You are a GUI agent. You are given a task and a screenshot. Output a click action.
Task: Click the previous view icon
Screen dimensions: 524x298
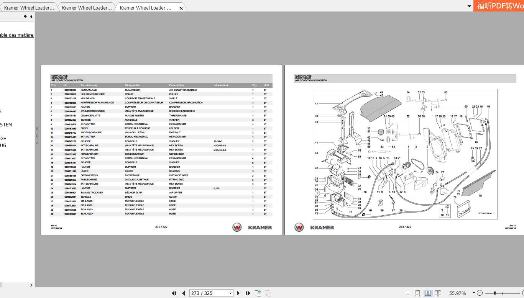tap(258, 293)
